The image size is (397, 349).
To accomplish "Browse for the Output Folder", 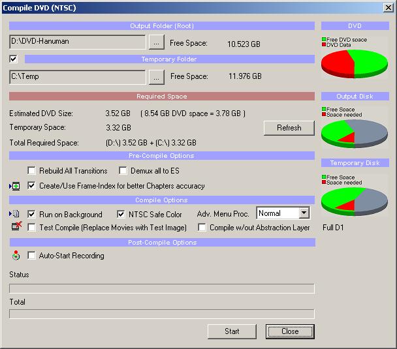I will (x=156, y=42).
